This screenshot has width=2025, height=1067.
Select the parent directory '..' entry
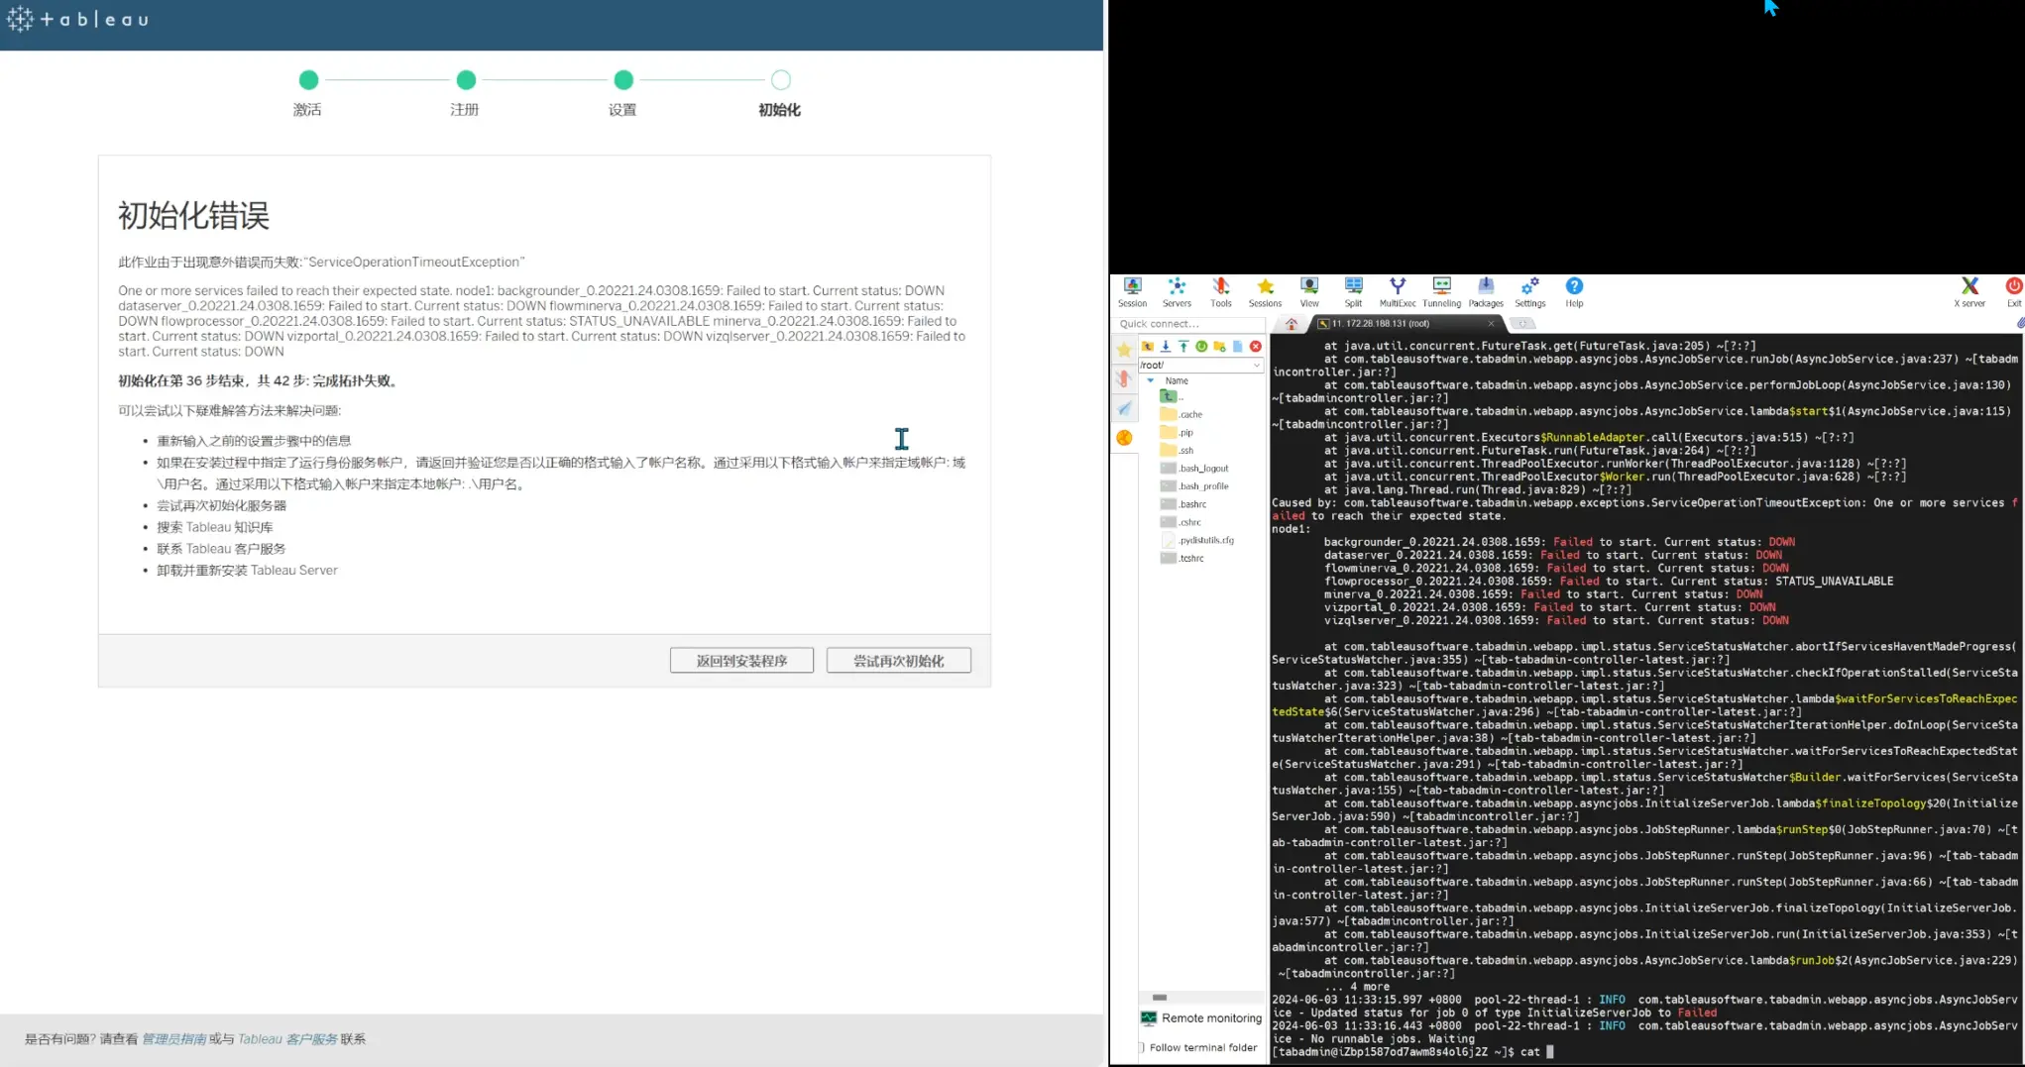tap(1173, 396)
